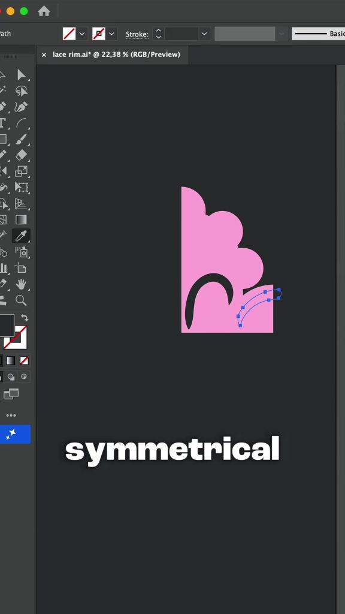Select the Magic Wand tool
The height and width of the screenshot is (614, 345).
point(3,91)
